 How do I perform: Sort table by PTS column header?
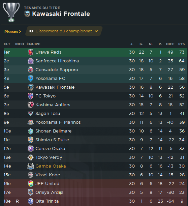tap(182, 44)
